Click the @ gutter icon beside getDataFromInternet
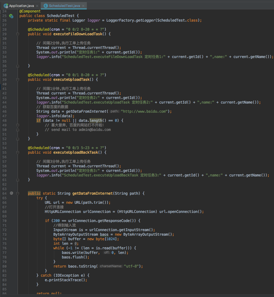 [x=11, y=193]
